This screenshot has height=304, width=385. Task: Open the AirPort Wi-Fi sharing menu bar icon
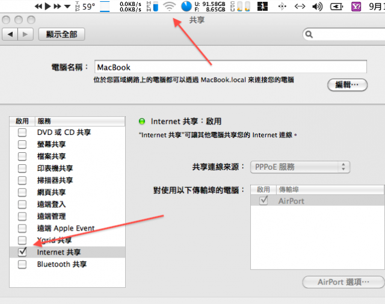(x=170, y=7)
